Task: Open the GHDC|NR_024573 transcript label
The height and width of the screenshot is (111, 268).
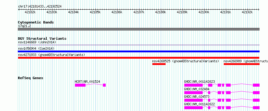Action: pos(197,97)
